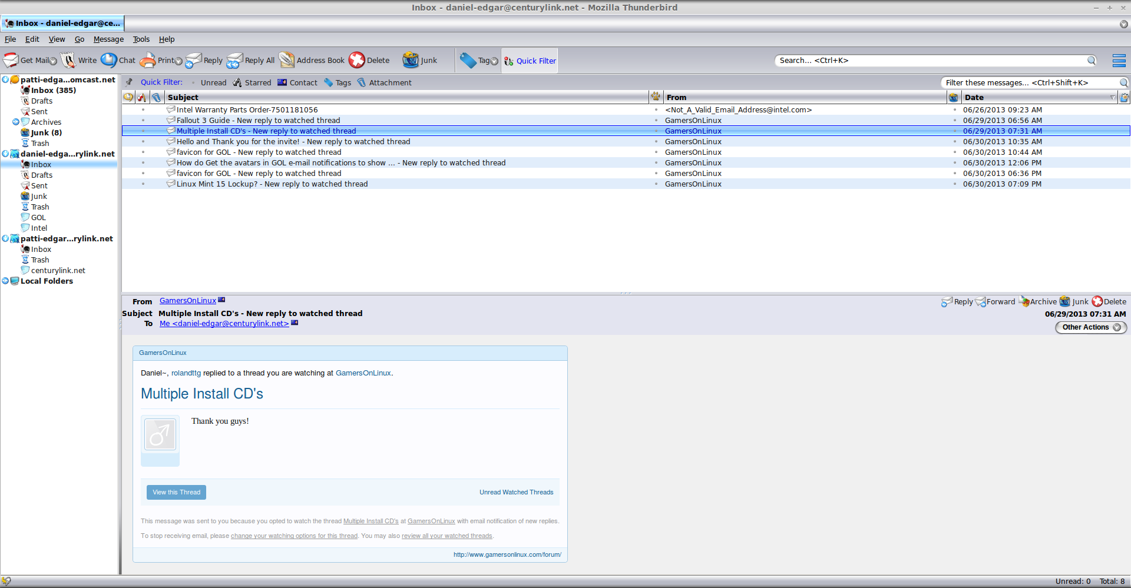The image size is (1131, 588).
Task: Click the read status column header icon
Action: [656, 97]
